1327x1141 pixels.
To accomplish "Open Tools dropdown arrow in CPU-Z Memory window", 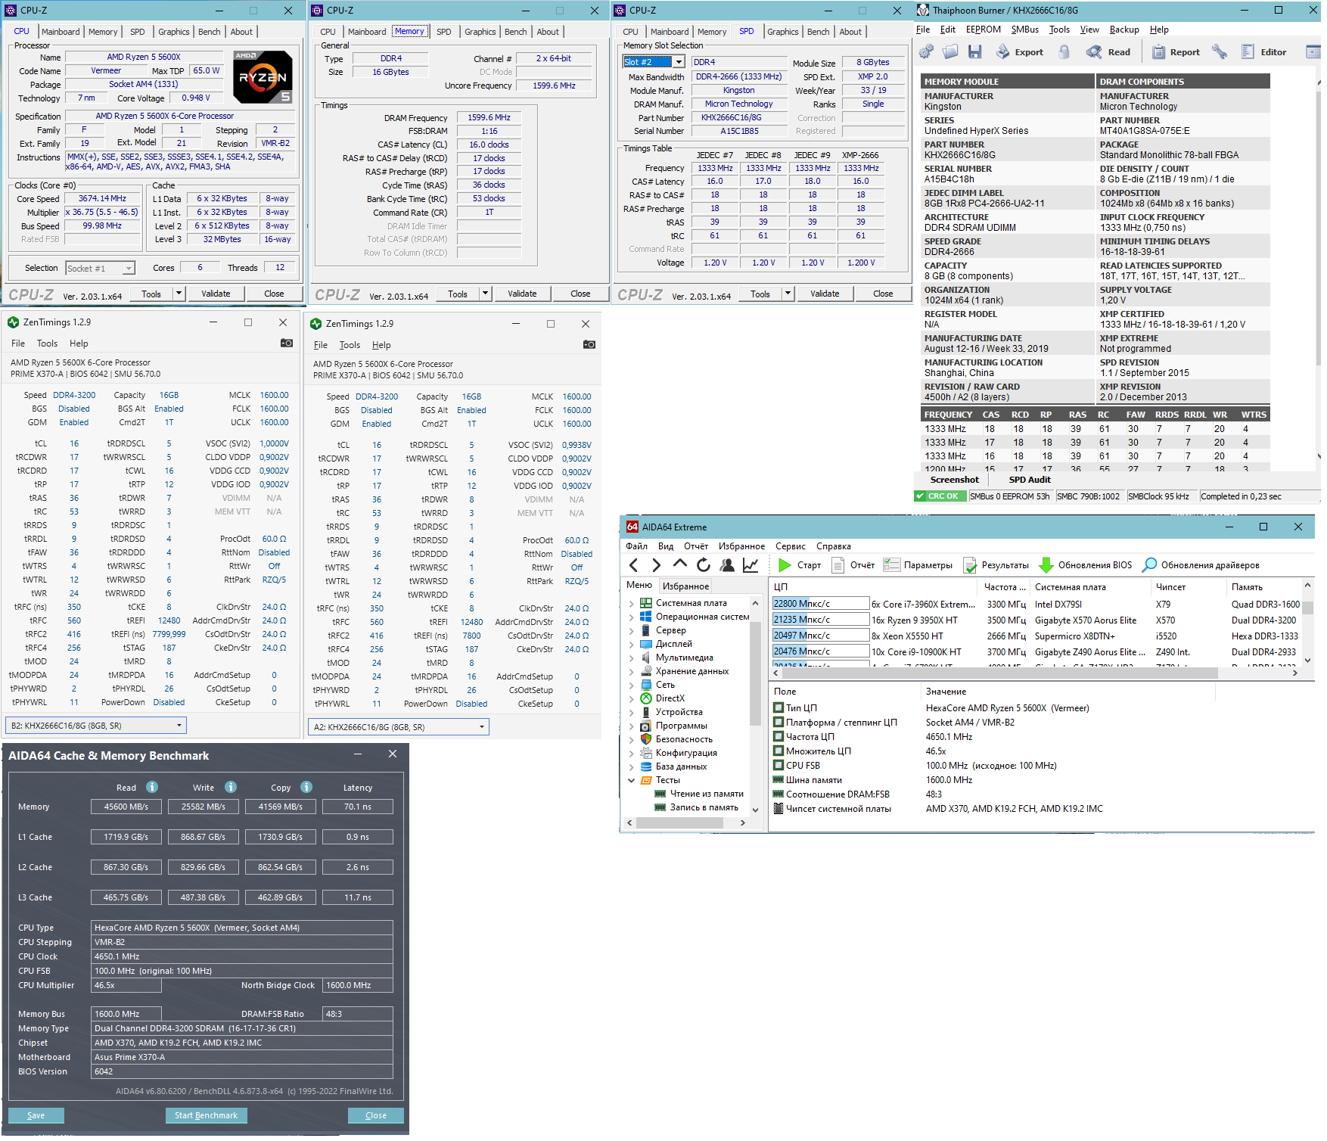I will [486, 294].
